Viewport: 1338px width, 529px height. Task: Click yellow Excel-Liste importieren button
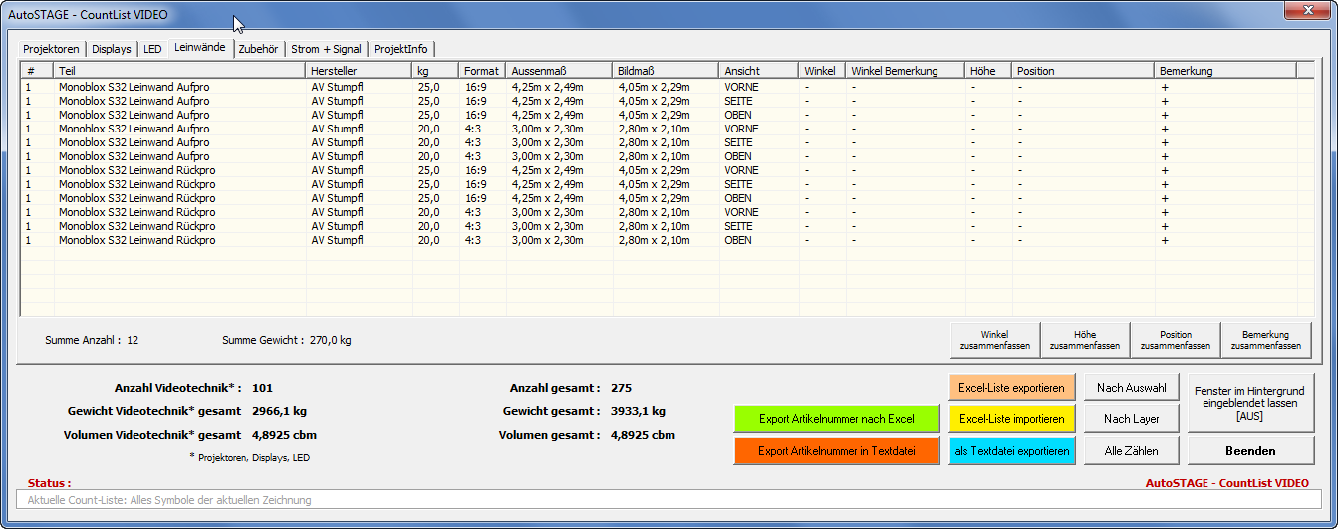[x=1012, y=419]
